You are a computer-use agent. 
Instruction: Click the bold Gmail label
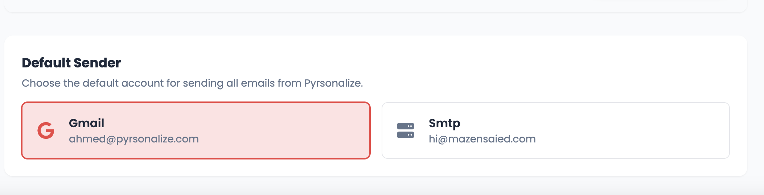[86, 123]
